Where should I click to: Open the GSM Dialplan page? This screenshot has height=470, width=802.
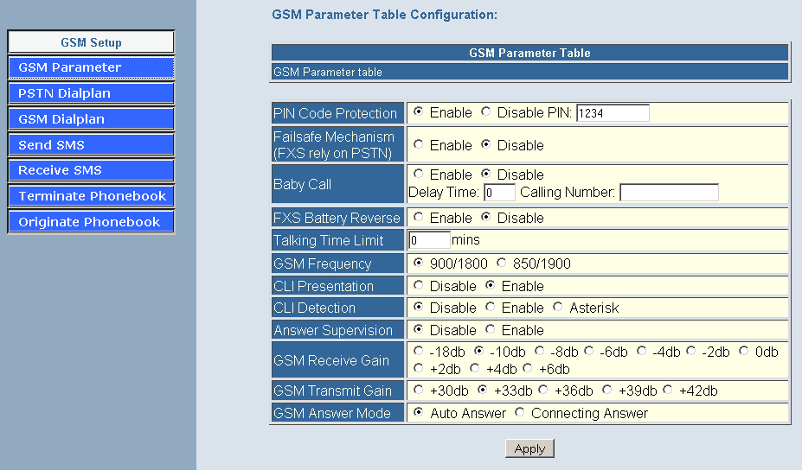point(91,119)
